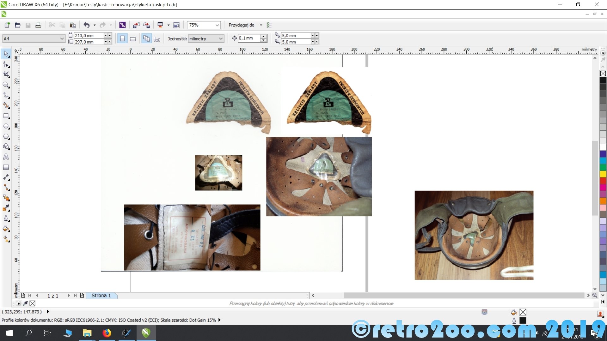
Task: Pick the Ellipse tool
Action: click(6, 126)
